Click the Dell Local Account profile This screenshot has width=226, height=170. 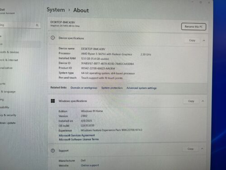[x=7, y=11]
